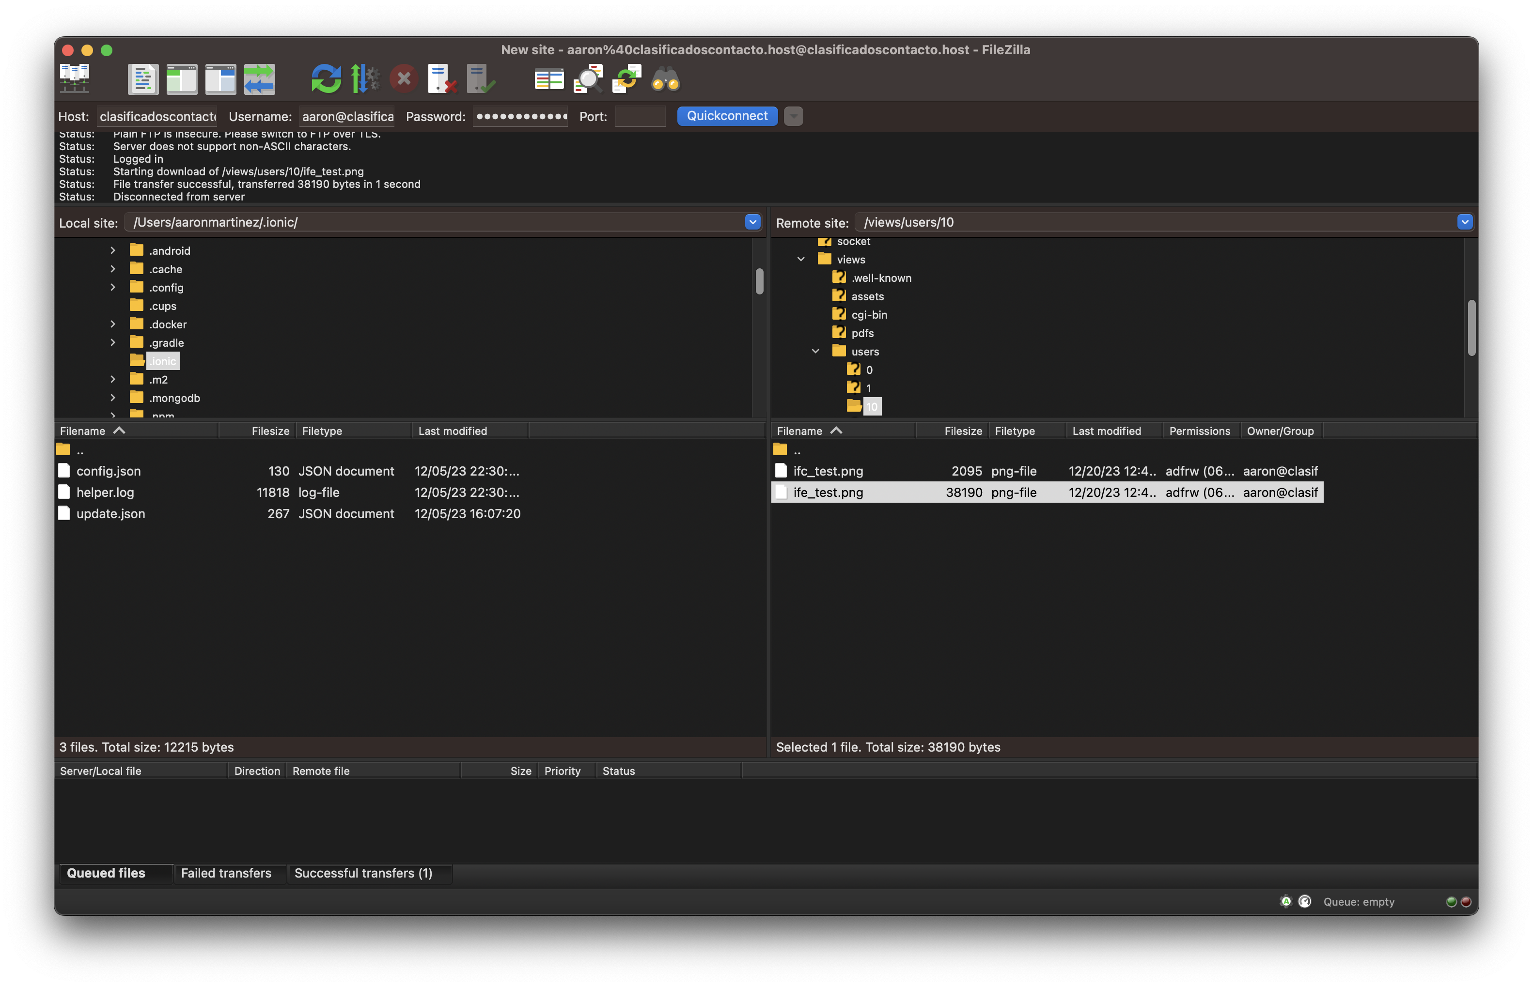Click the Port input field

click(x=640, y=116)
